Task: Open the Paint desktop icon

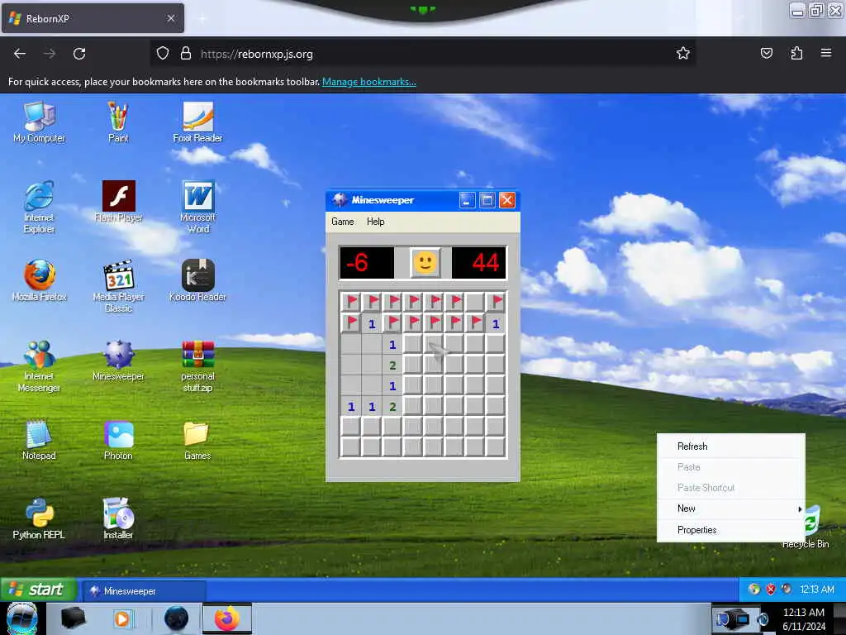Action: [118, 122]
